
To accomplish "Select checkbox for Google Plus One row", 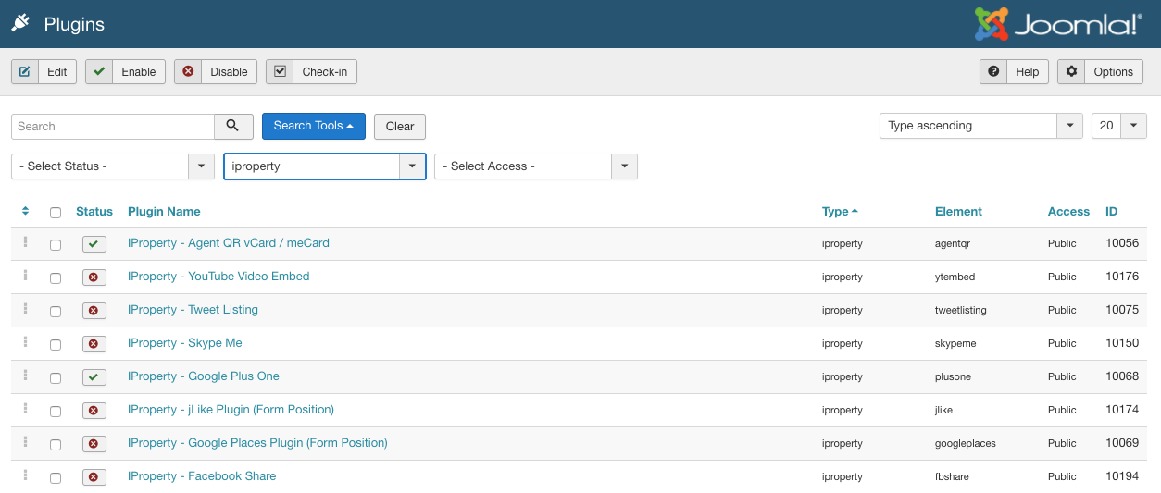I will [x=56, y=378].
